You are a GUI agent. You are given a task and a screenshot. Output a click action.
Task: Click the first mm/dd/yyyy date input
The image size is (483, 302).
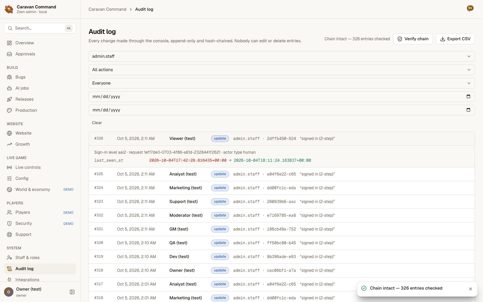click(x=282, y=97)
